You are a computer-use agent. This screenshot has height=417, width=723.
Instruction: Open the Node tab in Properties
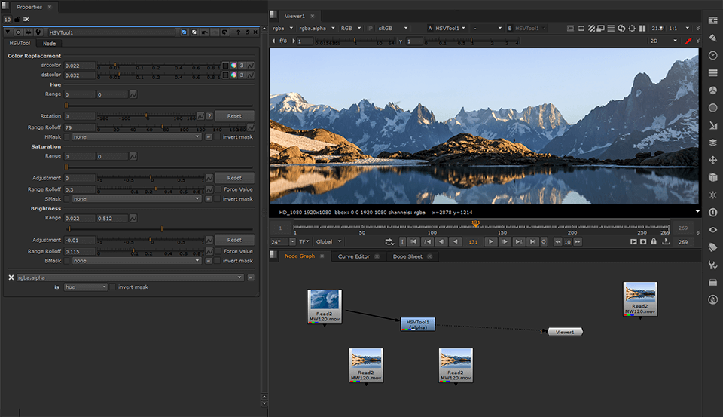(49, 44)
